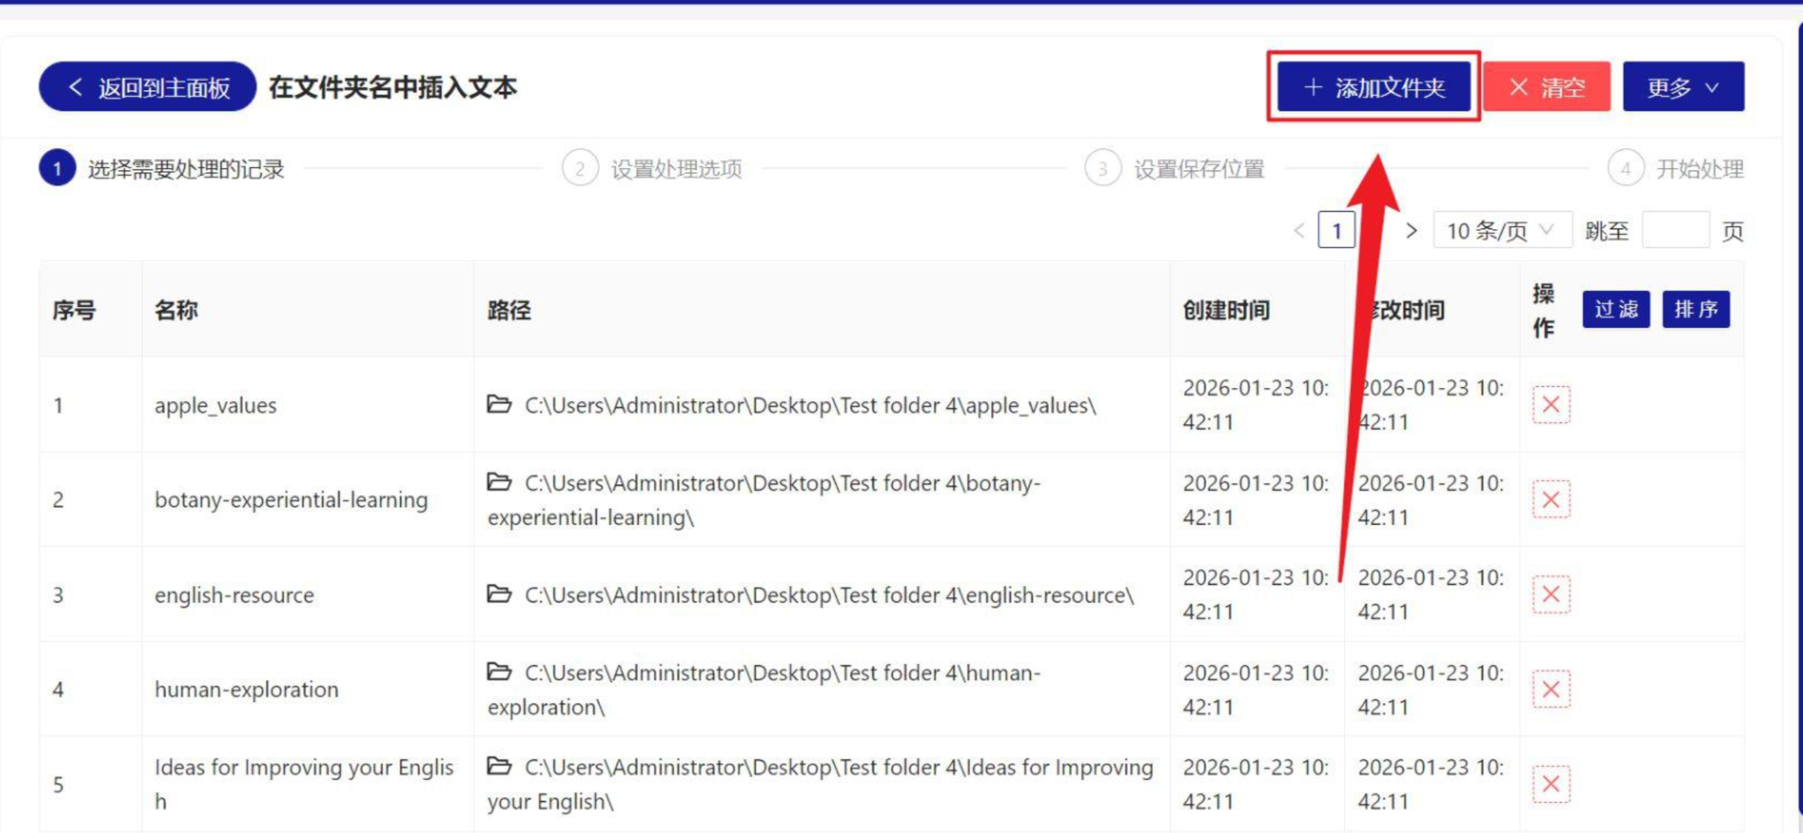
Task: Click folder icon of Ideas for Improving path
Action: (x=499, y=766)
